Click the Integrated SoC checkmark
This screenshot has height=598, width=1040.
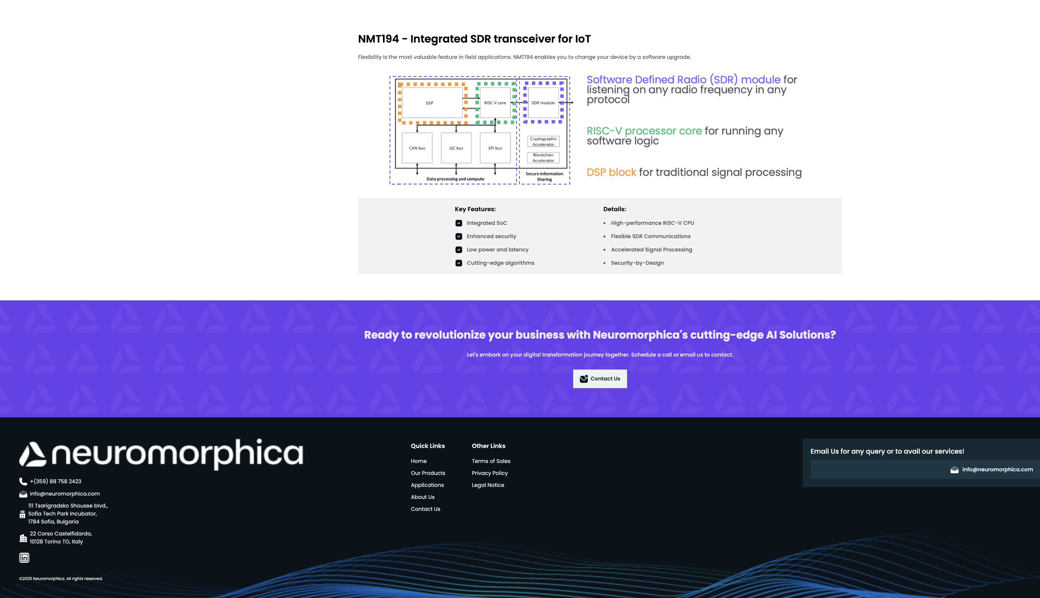click(458, 223)
